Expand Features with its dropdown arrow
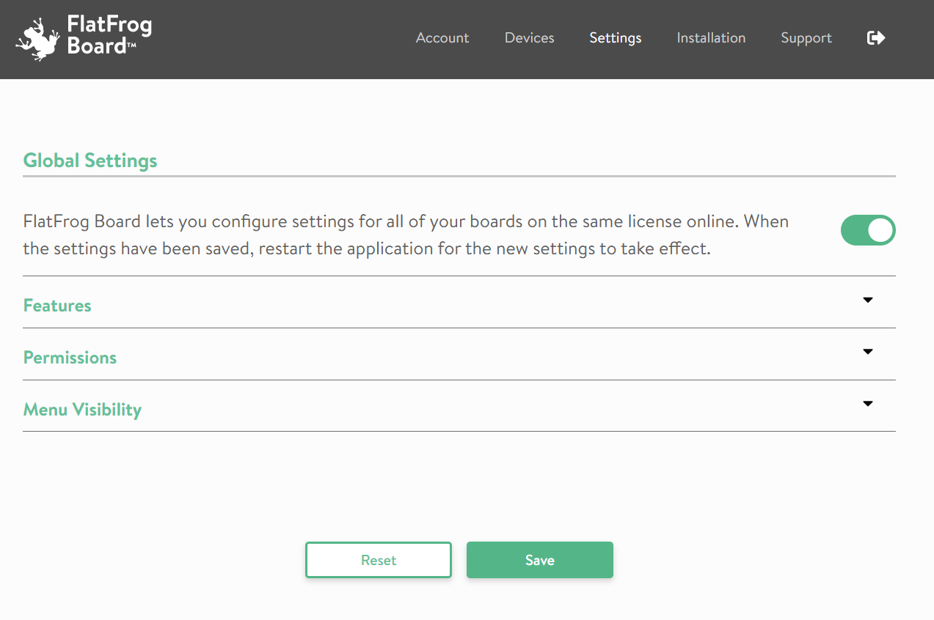The image size is (934, 620). [868, 300]
